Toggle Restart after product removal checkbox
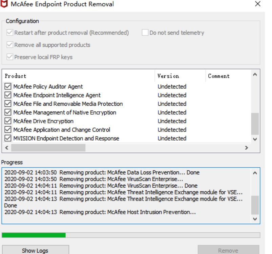272x254 pixels. click(10, 33)
